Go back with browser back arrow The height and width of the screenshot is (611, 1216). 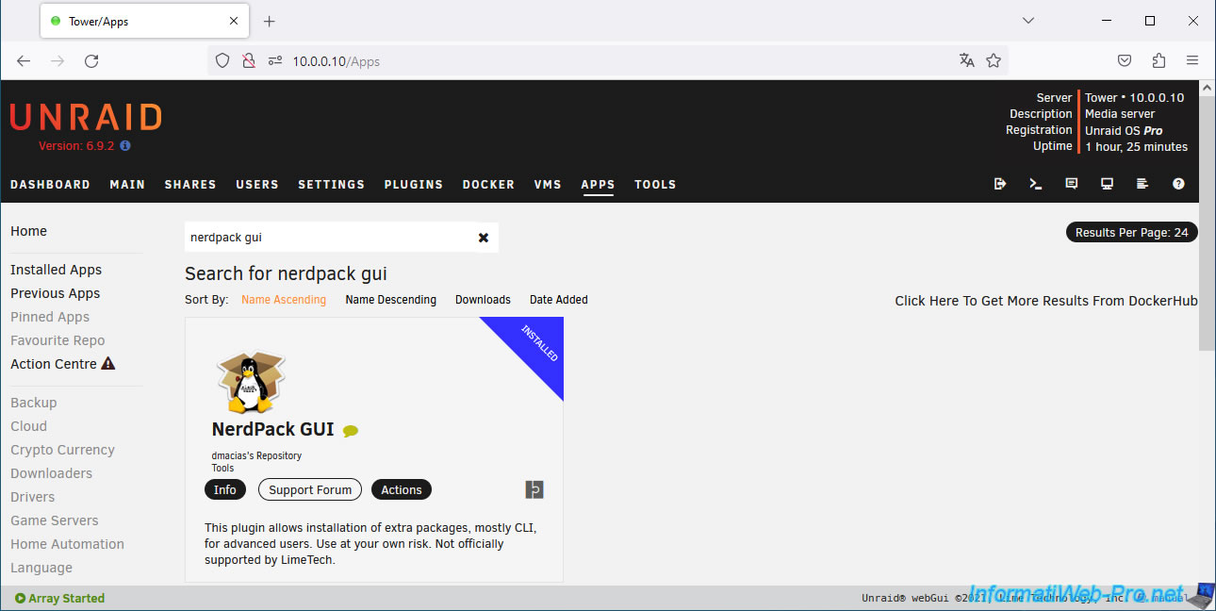[24, 60]
